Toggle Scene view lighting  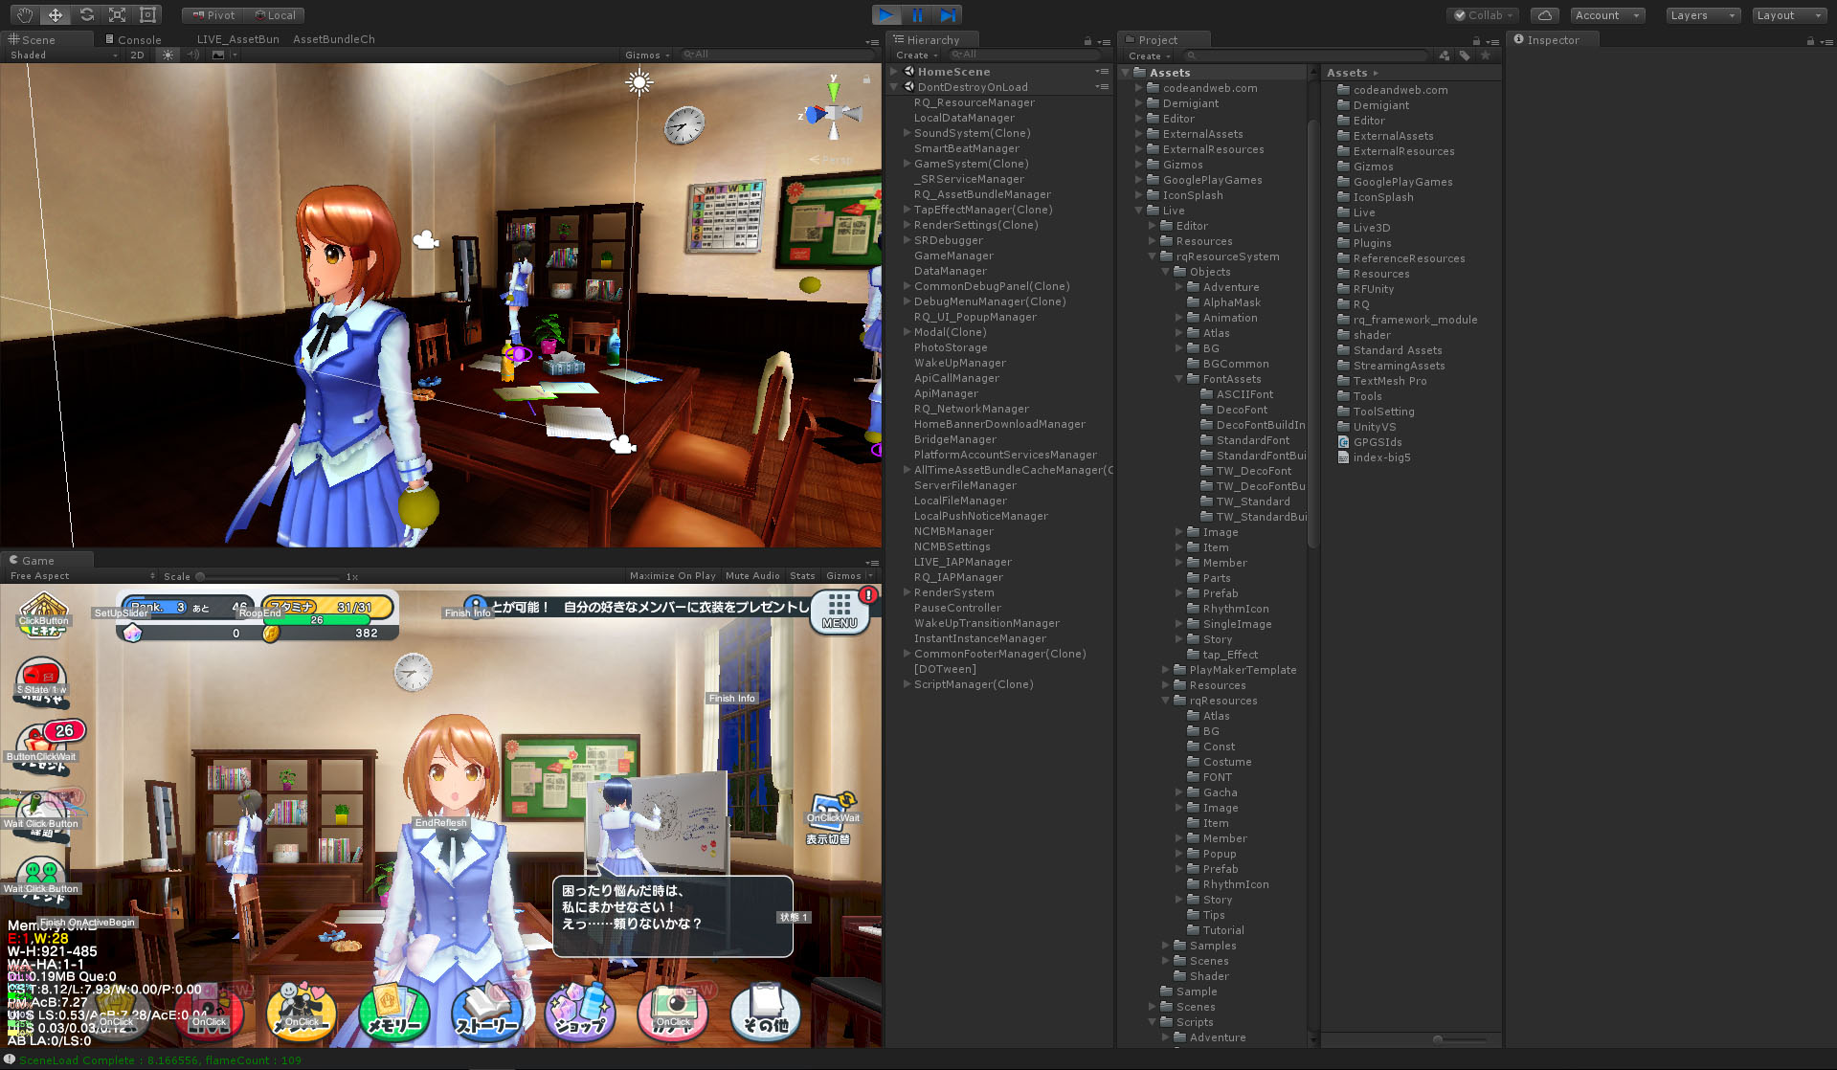(x=168, y=56)
